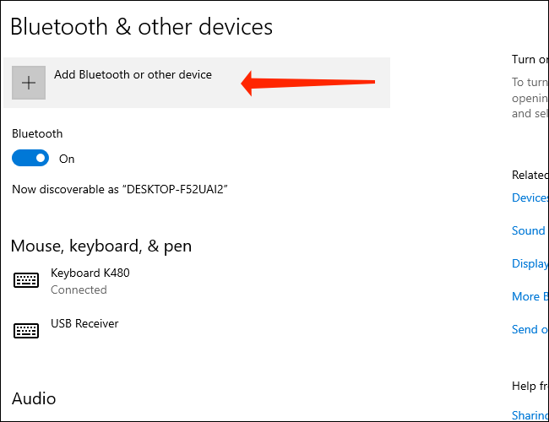
Task: Click the "Mouse, keyboard, & pen" section heading
Action: pos(101,246)
